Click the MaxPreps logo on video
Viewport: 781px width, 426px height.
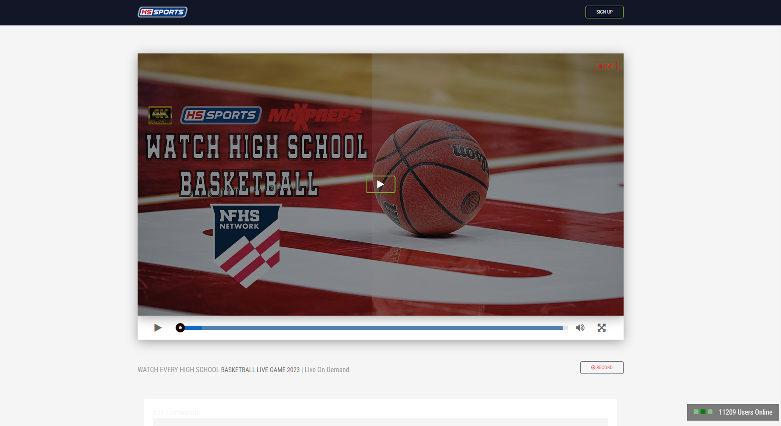point(314,116)
